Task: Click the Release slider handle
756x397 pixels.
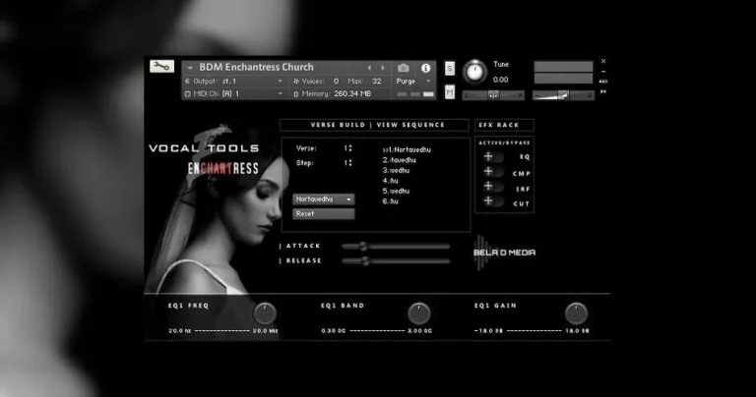Action: click(x=365, y=261)
